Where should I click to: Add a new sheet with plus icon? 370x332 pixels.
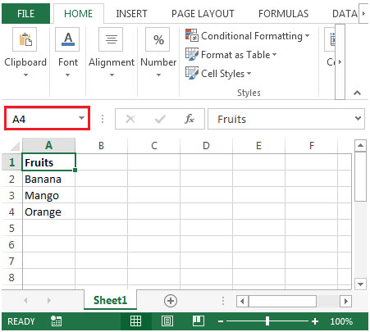(171, 301)
